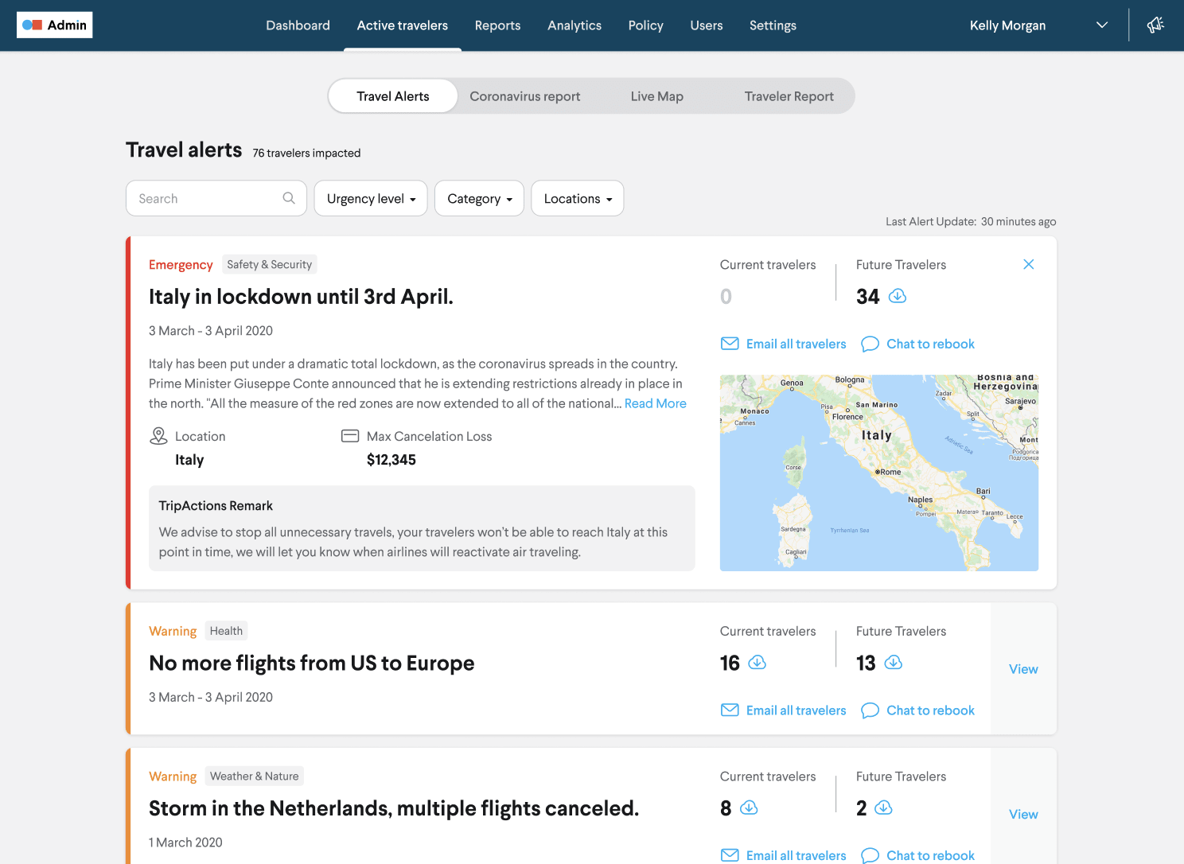
Task: Open Reports in top navigation
Action: [497, 25]
